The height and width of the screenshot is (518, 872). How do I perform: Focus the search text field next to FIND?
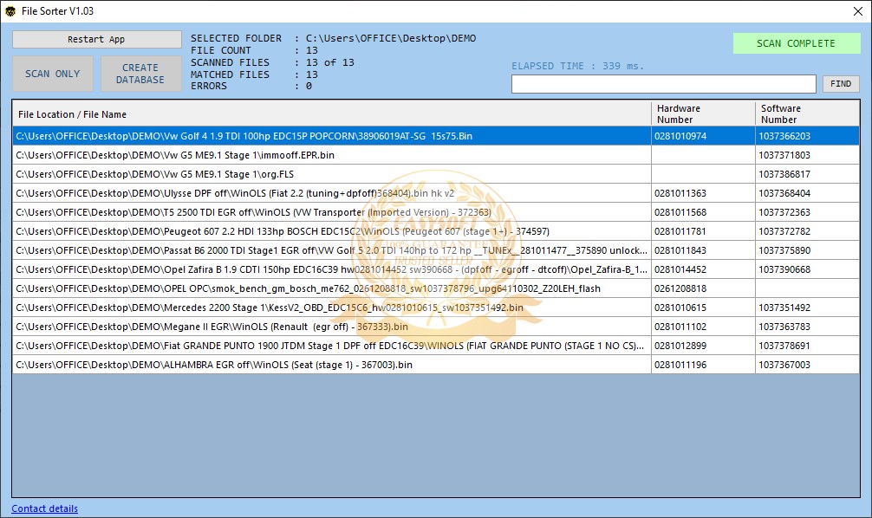click(663, 84)
